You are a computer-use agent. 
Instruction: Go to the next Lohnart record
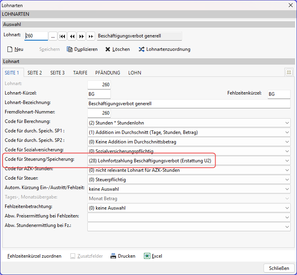click(81, 36)
